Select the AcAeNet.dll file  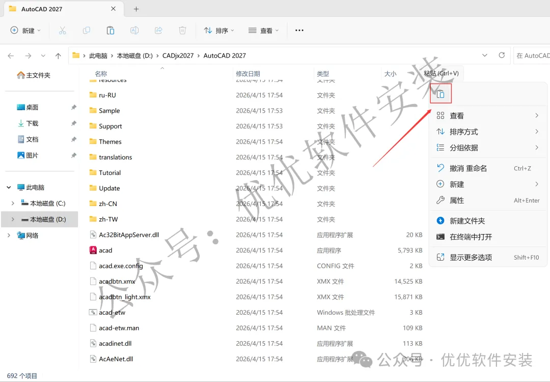coord(256,359)
